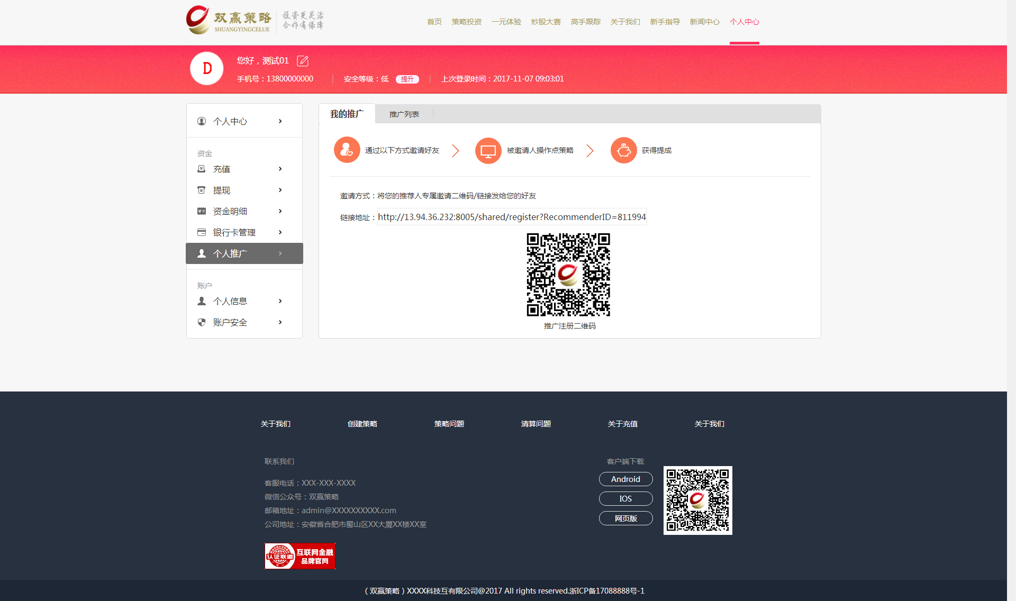Click the 充值 recharge icon in sidebar
Viewport: 1016px width, 601px height.
coord(202,169)
